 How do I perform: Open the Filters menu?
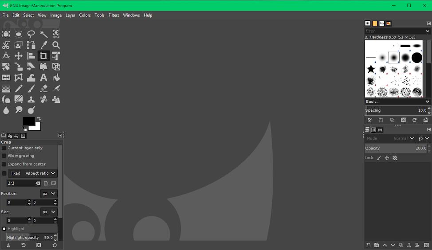tap(114, 15)
